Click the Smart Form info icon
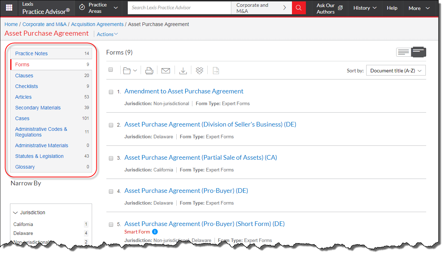 pyautogui.click(x=155, y=232)
